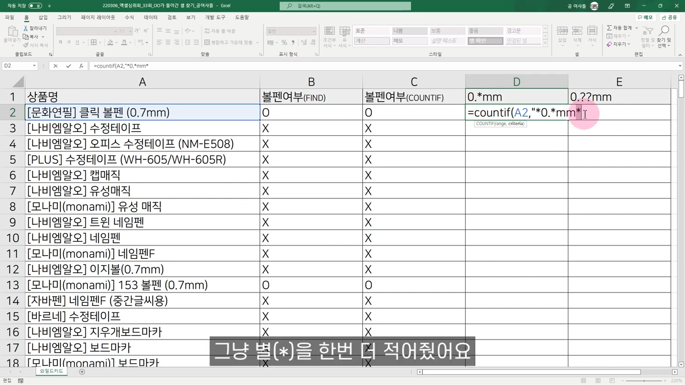Click the Format Painter (서식 복사) icon
Image resolution: width=685 pixels, height=385 pixels.
26,45
